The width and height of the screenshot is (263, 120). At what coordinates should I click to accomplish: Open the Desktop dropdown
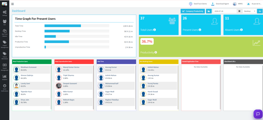tap(250, 11)
